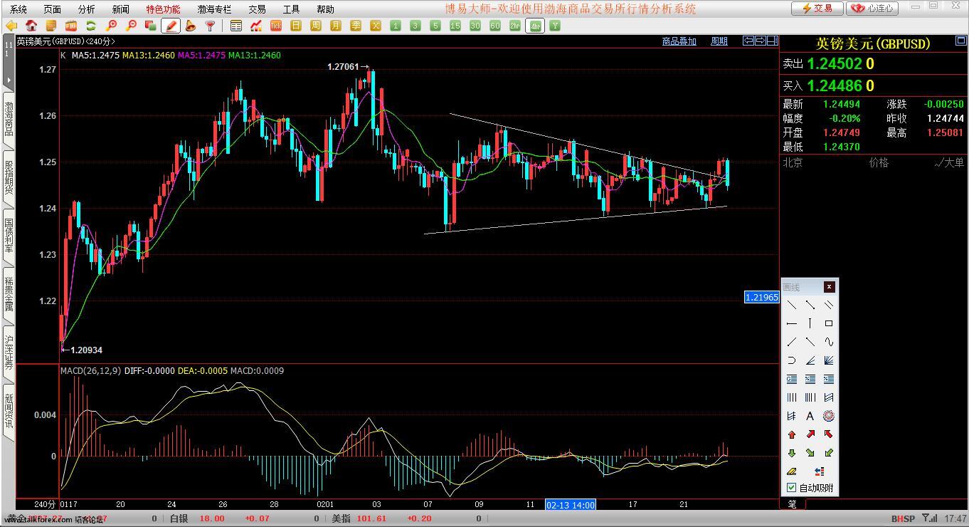This screenshot has height=527, width=969.
Task: Place a green down-left arrow marker
Action: tap(828, 453)
